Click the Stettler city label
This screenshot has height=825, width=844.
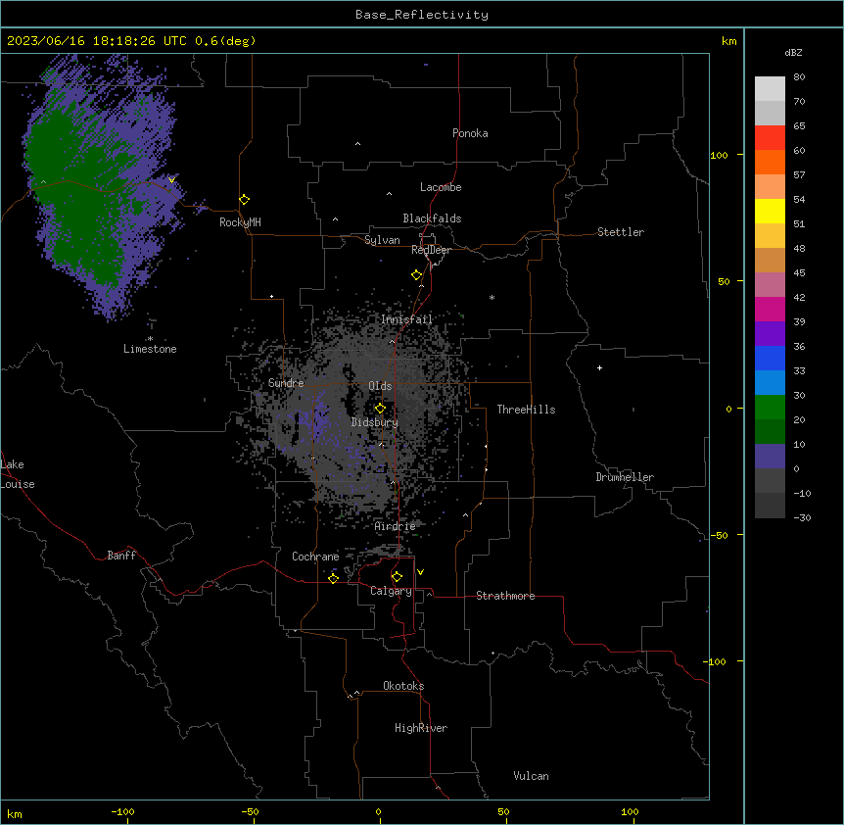tap(621, 232)
